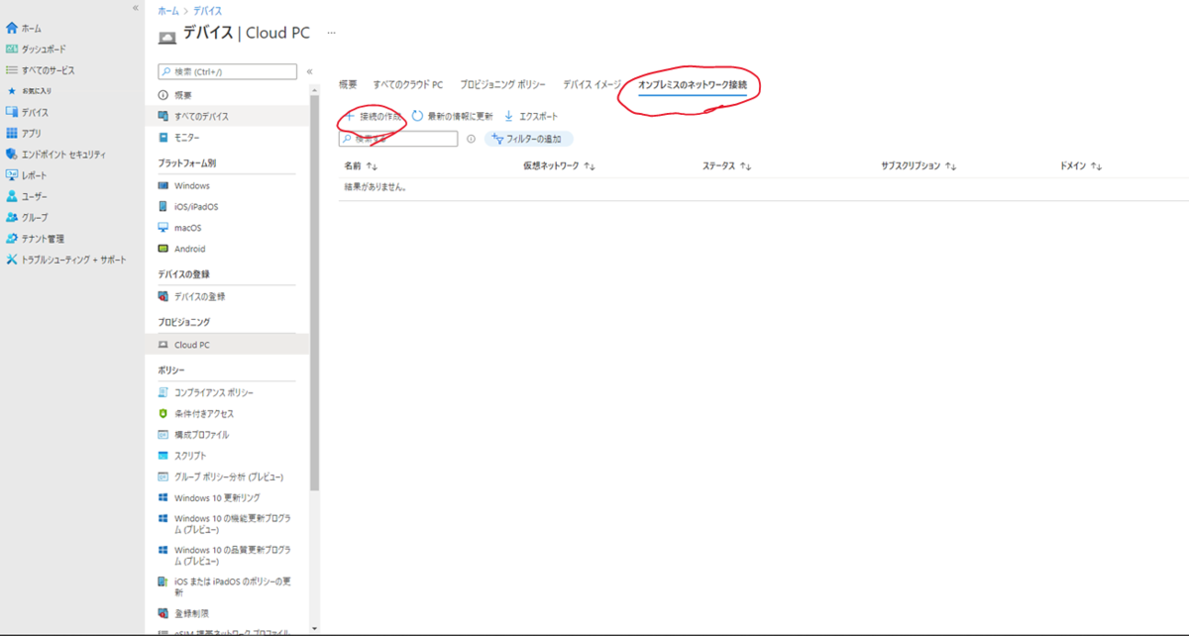Open Windows 10 update rings (更新リング) item
This screenshot has width=1189, height=636.
pyautogui.click(x=217, y=497)
